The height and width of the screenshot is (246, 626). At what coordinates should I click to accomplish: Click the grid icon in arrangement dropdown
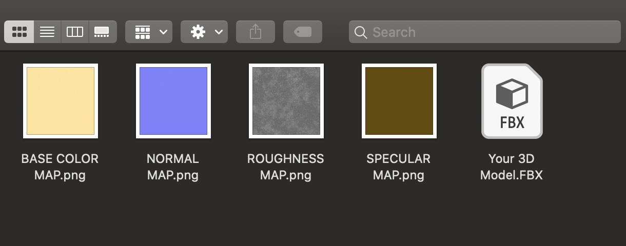(142, 32)
